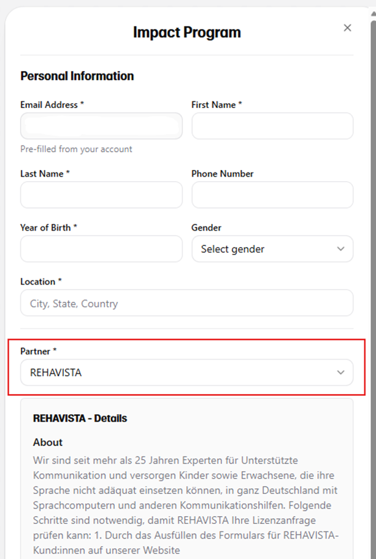Click the 'Pre-filled from your account' hint text
The image size is (376, 559).
coord(76,149)
